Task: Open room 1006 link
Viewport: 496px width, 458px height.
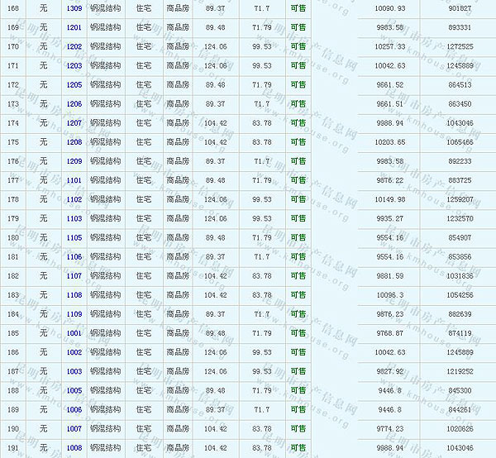Action: [x=74, y=409]
